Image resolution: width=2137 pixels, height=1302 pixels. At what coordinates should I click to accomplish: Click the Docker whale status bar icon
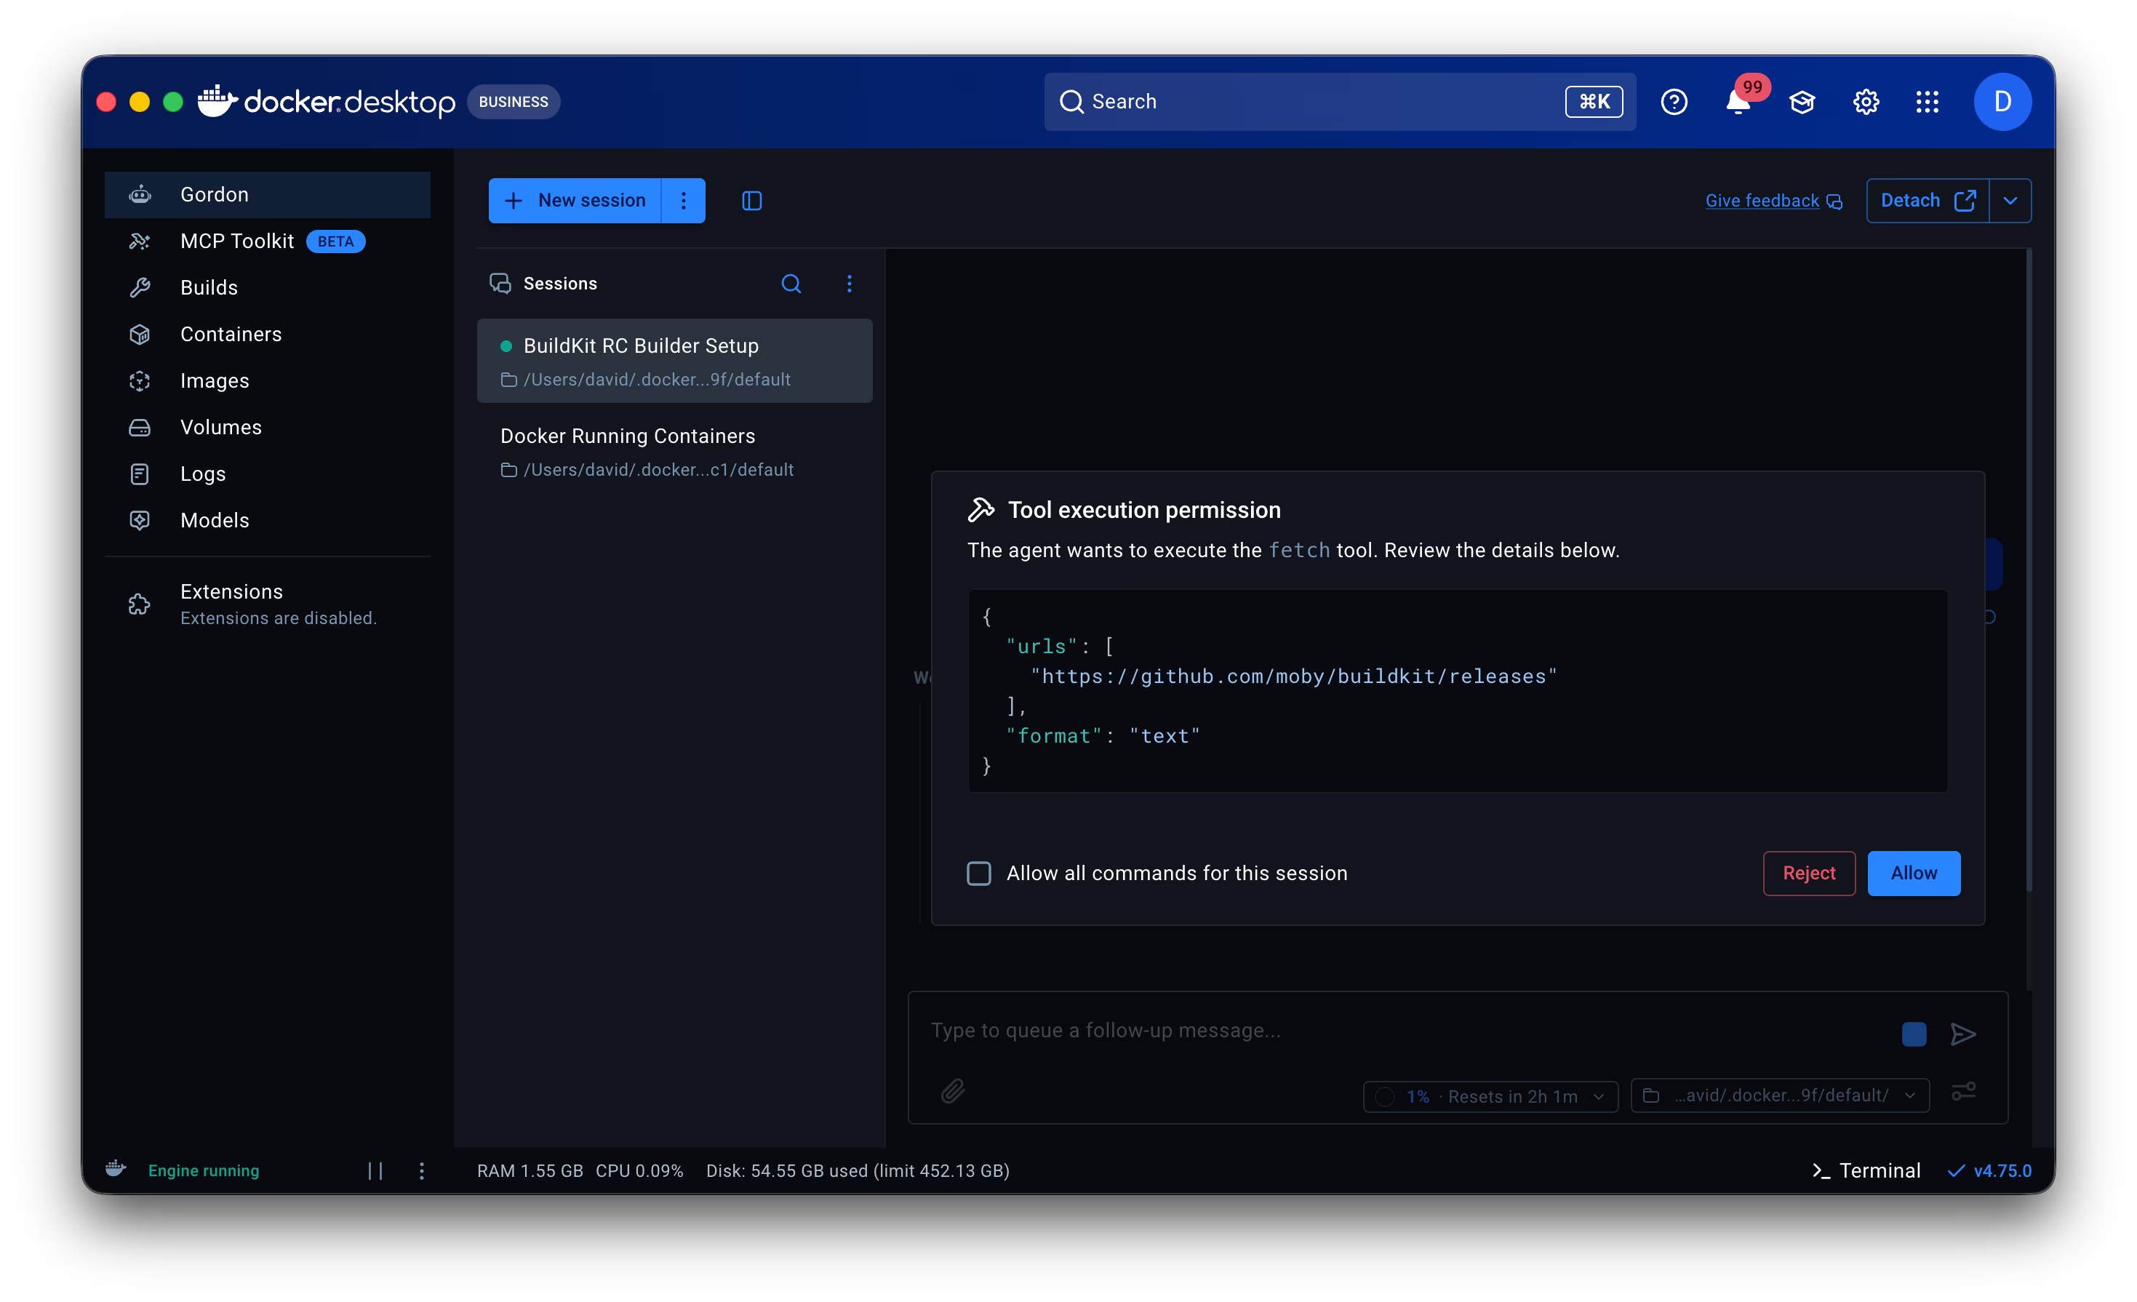point(116,1168)
